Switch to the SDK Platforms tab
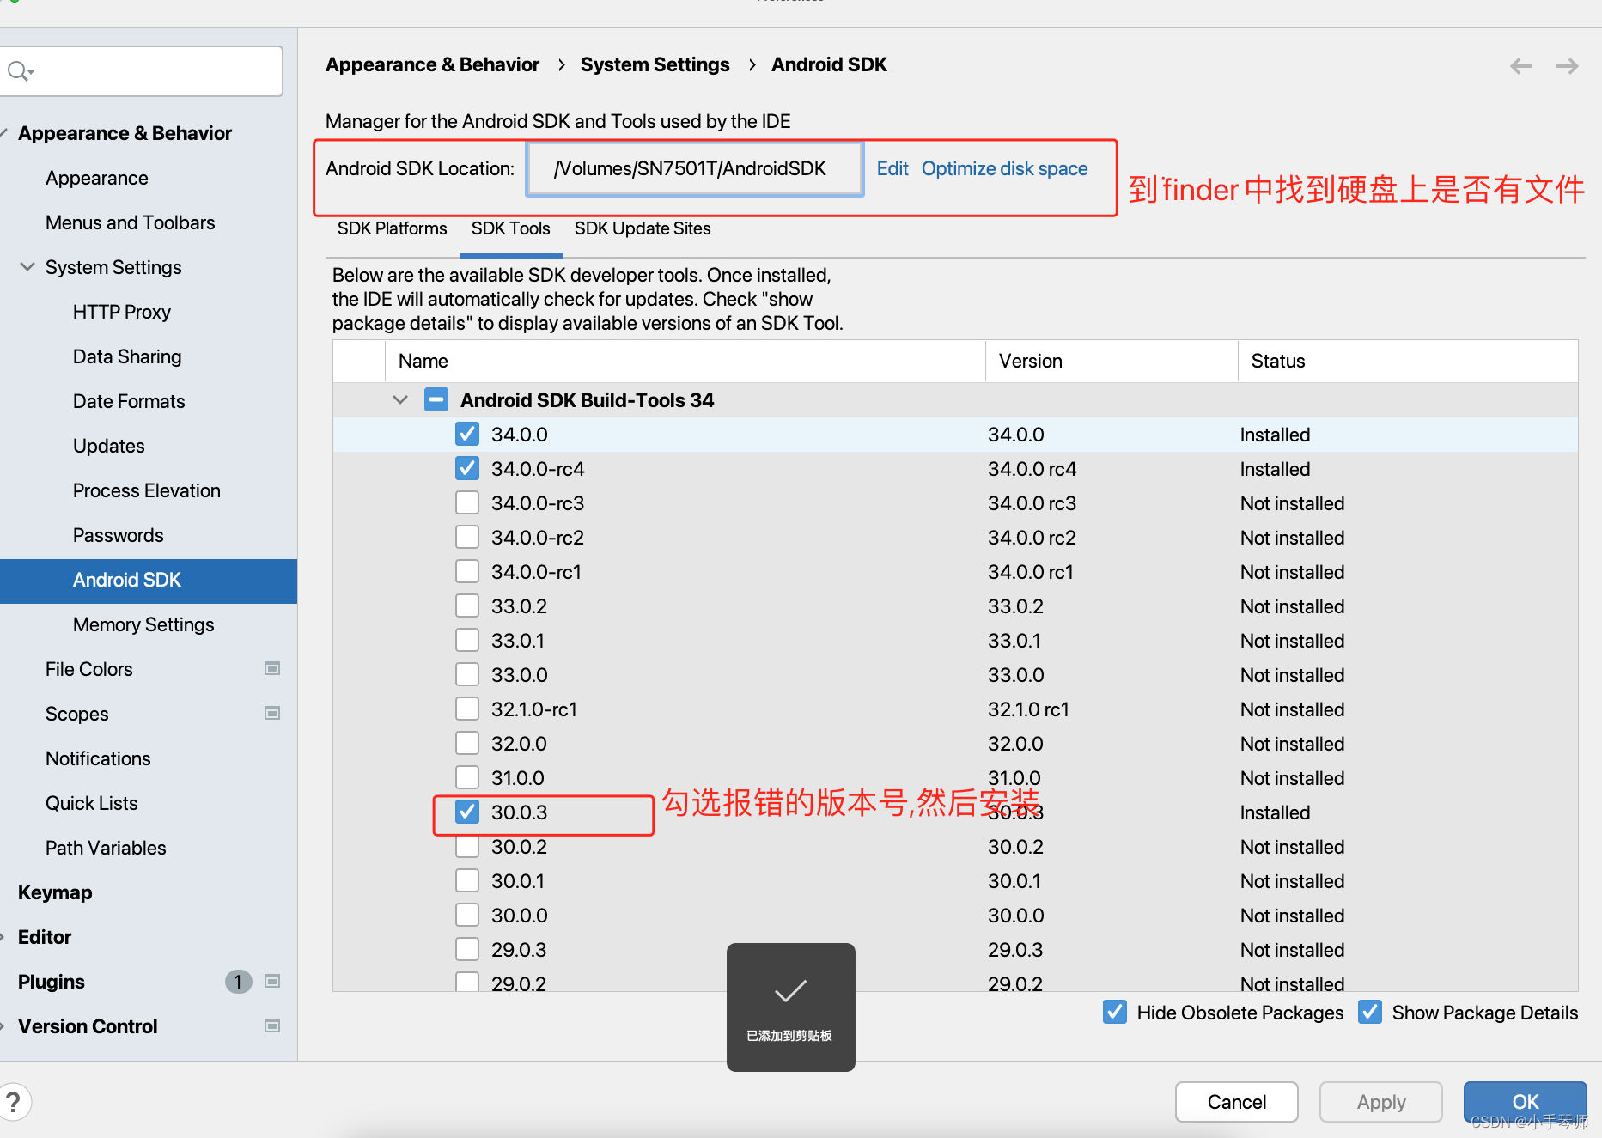Viewport: 1602px width, 1138px height. click(x=392, y=228)
